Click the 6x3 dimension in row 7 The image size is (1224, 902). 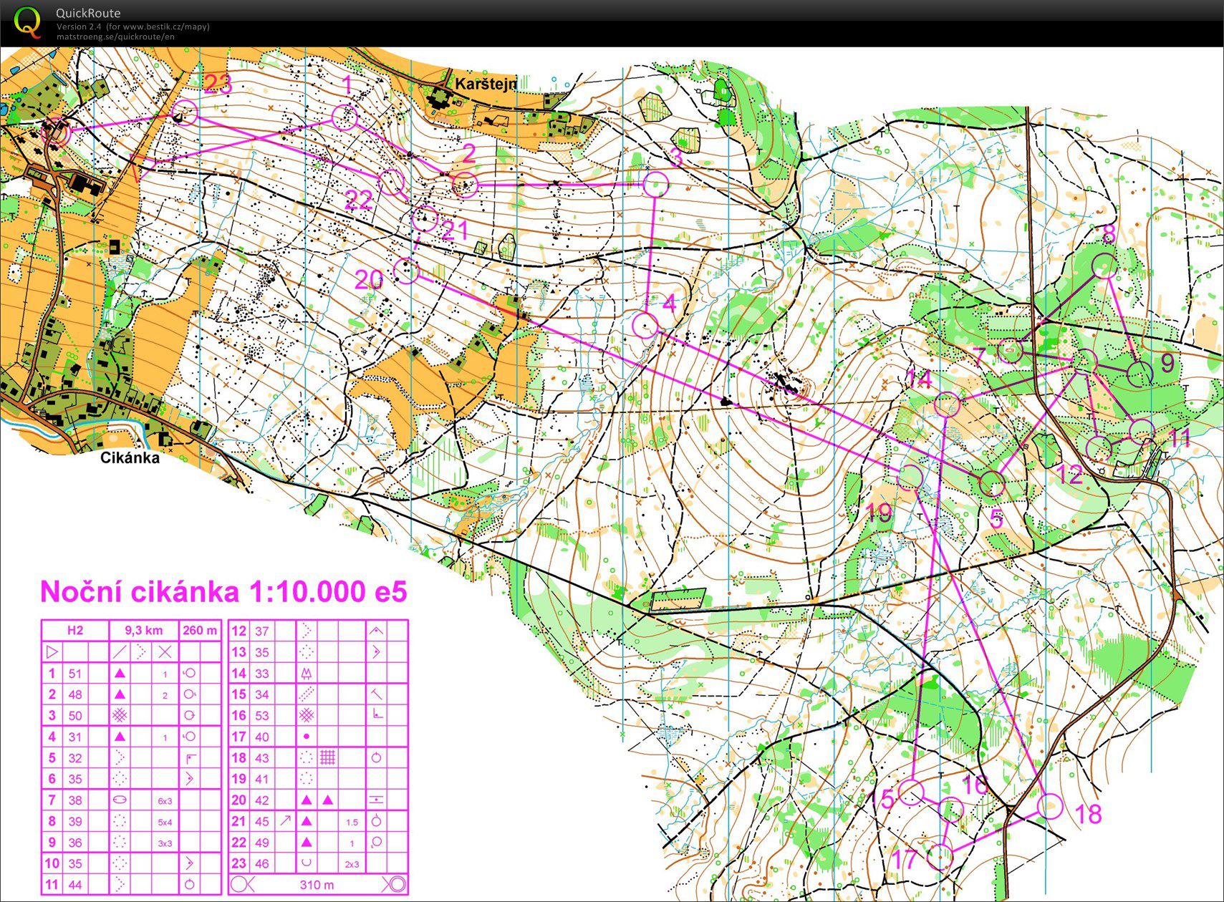165,801
